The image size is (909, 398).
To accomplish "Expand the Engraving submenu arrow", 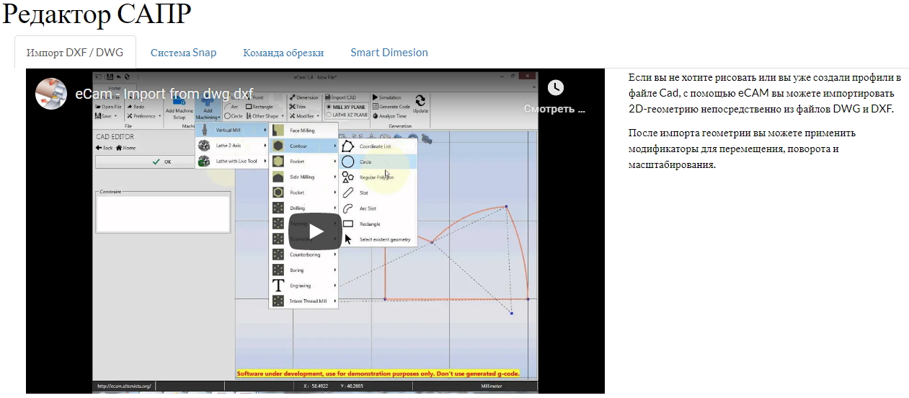I will (x=335, y=286).
